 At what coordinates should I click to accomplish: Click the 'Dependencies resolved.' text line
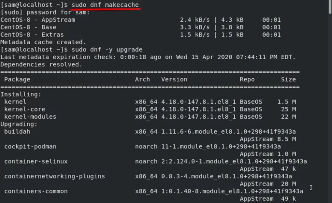point(41,65)
